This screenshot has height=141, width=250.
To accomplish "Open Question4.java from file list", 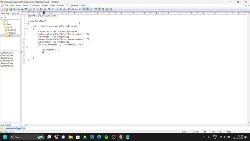I will [x=7, y=61].
